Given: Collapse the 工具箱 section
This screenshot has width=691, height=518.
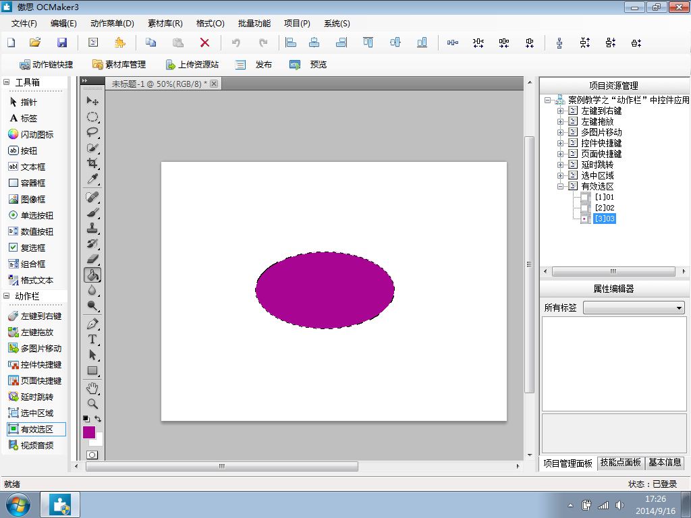Looking at the screenshot, I should [x=7, y=82].
